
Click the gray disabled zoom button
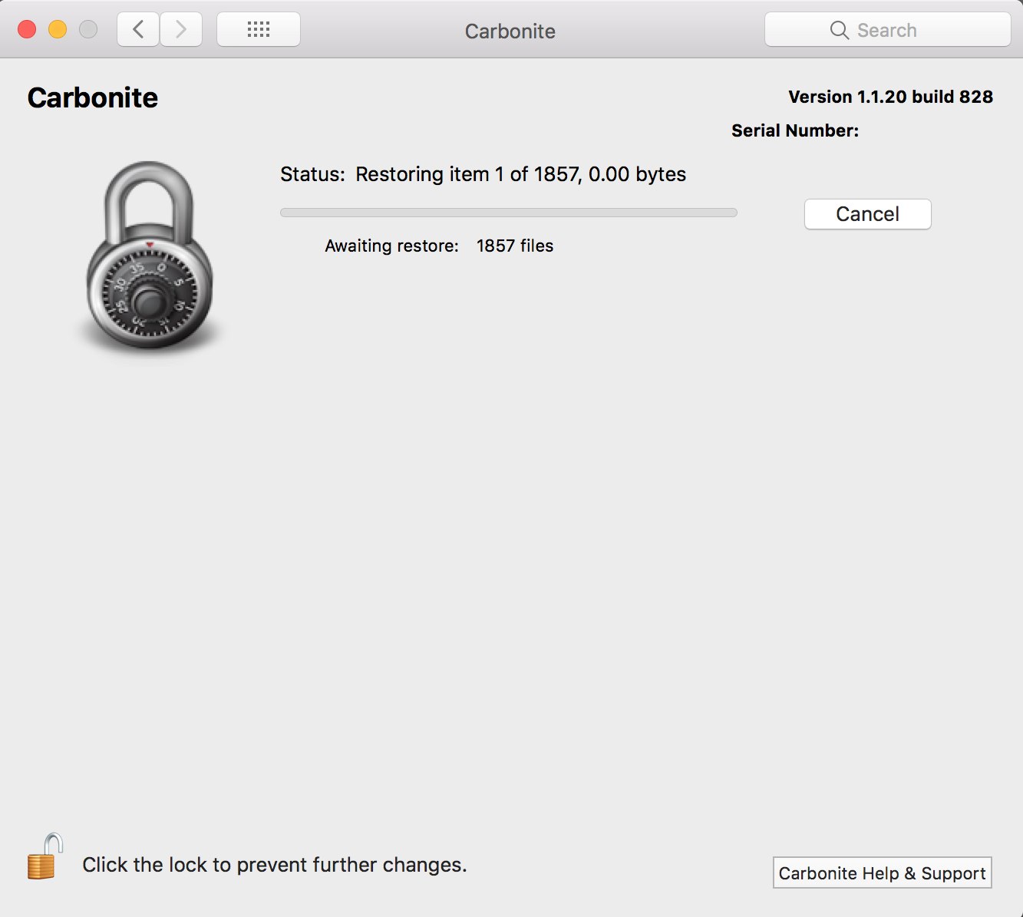(x=88, y=30)
